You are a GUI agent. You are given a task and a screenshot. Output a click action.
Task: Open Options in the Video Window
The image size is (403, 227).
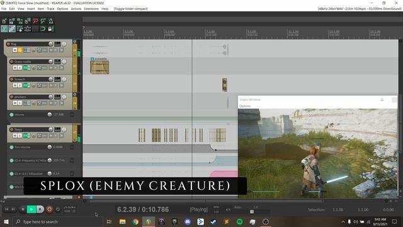[245, 106]
